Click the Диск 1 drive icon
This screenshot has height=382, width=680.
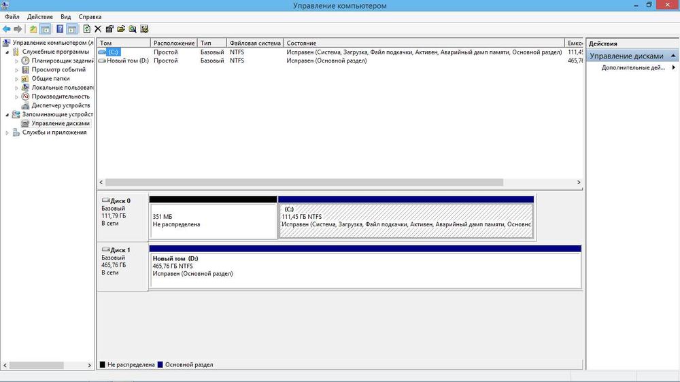tap(105, 249)
